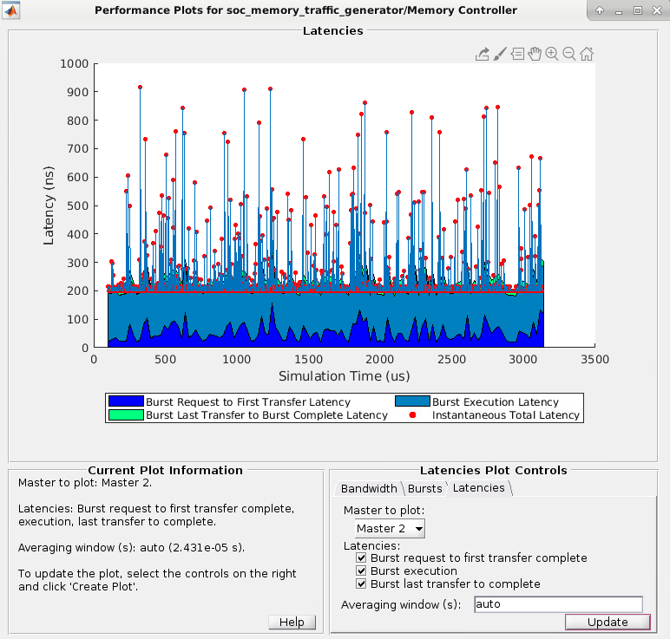
Task: Click the red Instantaneous Total Latency marker
Action: pos(412,414)
